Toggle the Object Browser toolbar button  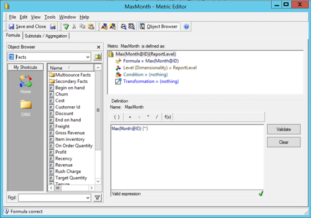click(x=159, y=26)
